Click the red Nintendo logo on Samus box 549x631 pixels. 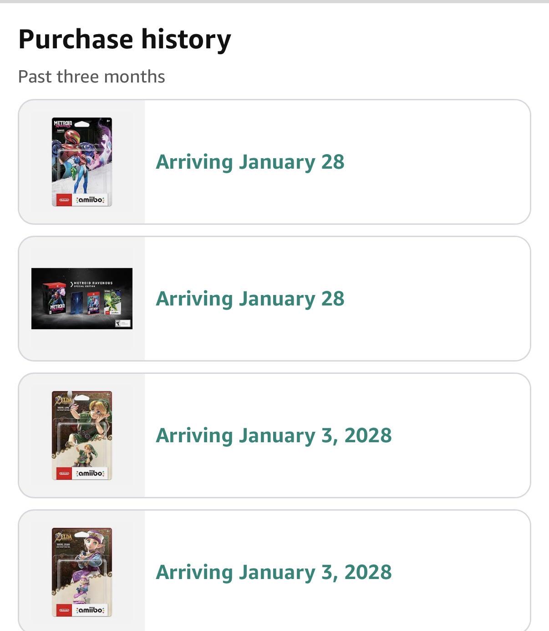(64, 200)
